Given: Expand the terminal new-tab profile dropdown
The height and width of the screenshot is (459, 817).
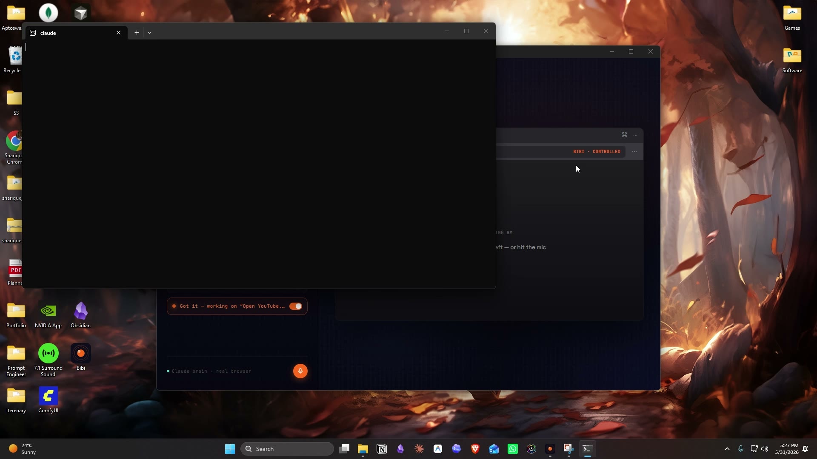Looking at the screenshot, I should (x=149, y=33).
